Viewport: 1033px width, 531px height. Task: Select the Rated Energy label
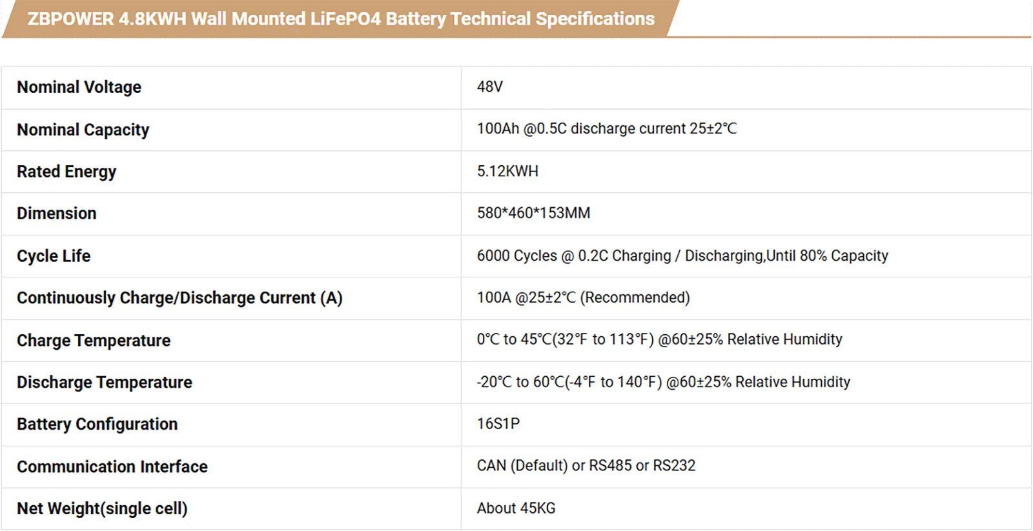(66, 172)
